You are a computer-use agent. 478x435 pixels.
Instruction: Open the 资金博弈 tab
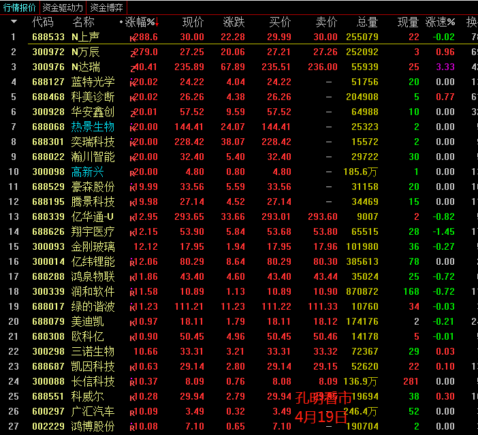[106, 7]
